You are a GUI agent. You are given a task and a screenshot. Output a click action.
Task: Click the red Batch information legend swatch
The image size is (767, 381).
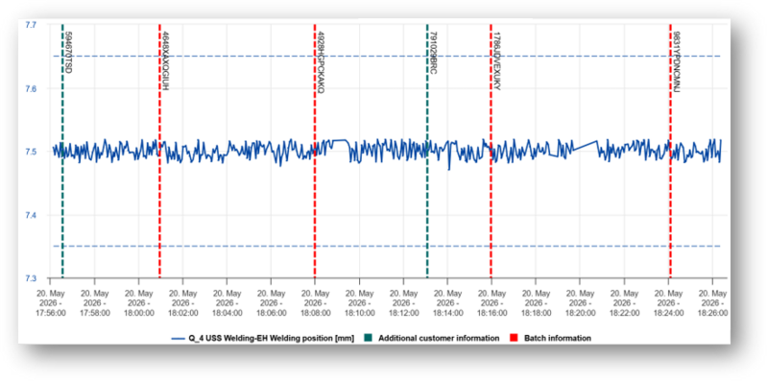515,338
